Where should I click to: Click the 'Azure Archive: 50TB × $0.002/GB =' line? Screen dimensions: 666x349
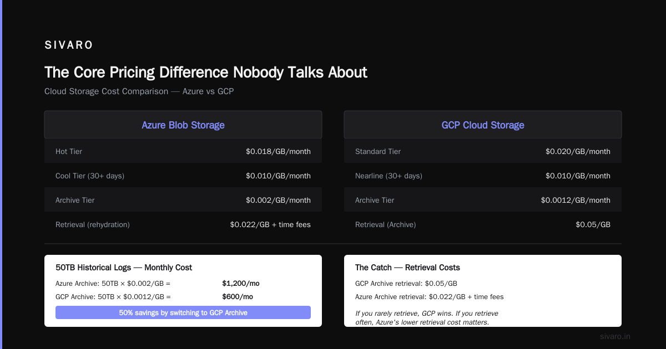click(x=113, y=283)
